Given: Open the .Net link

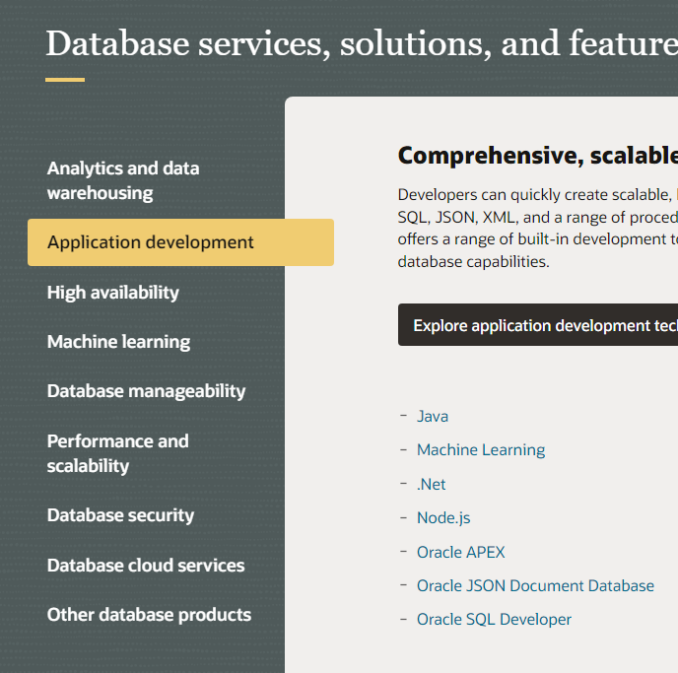Looking at the screenshot, I should tap(431, 484).
